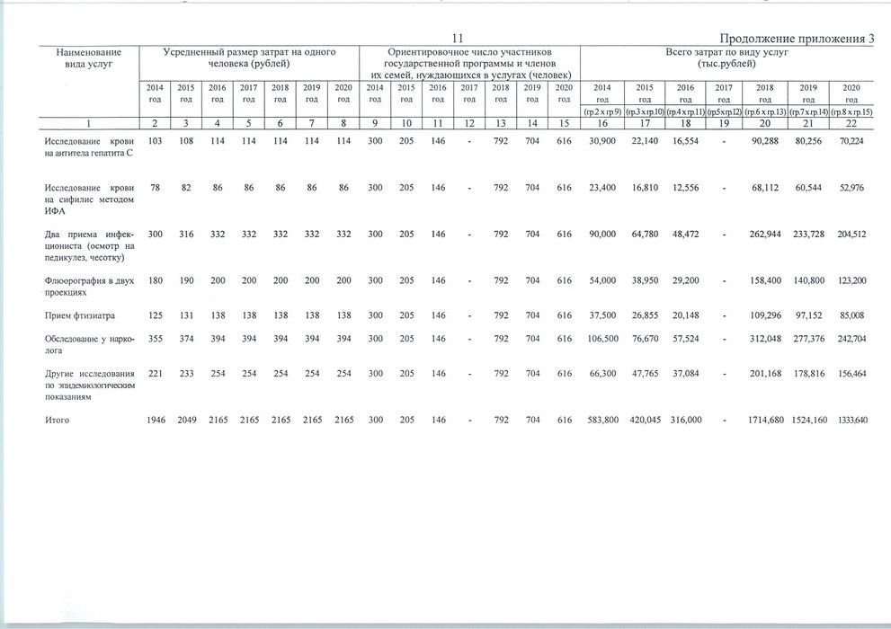The width and height of the screenshot is (891, 629).
Task: Click the value 316 in infectionist row
Action: (186, 234)
